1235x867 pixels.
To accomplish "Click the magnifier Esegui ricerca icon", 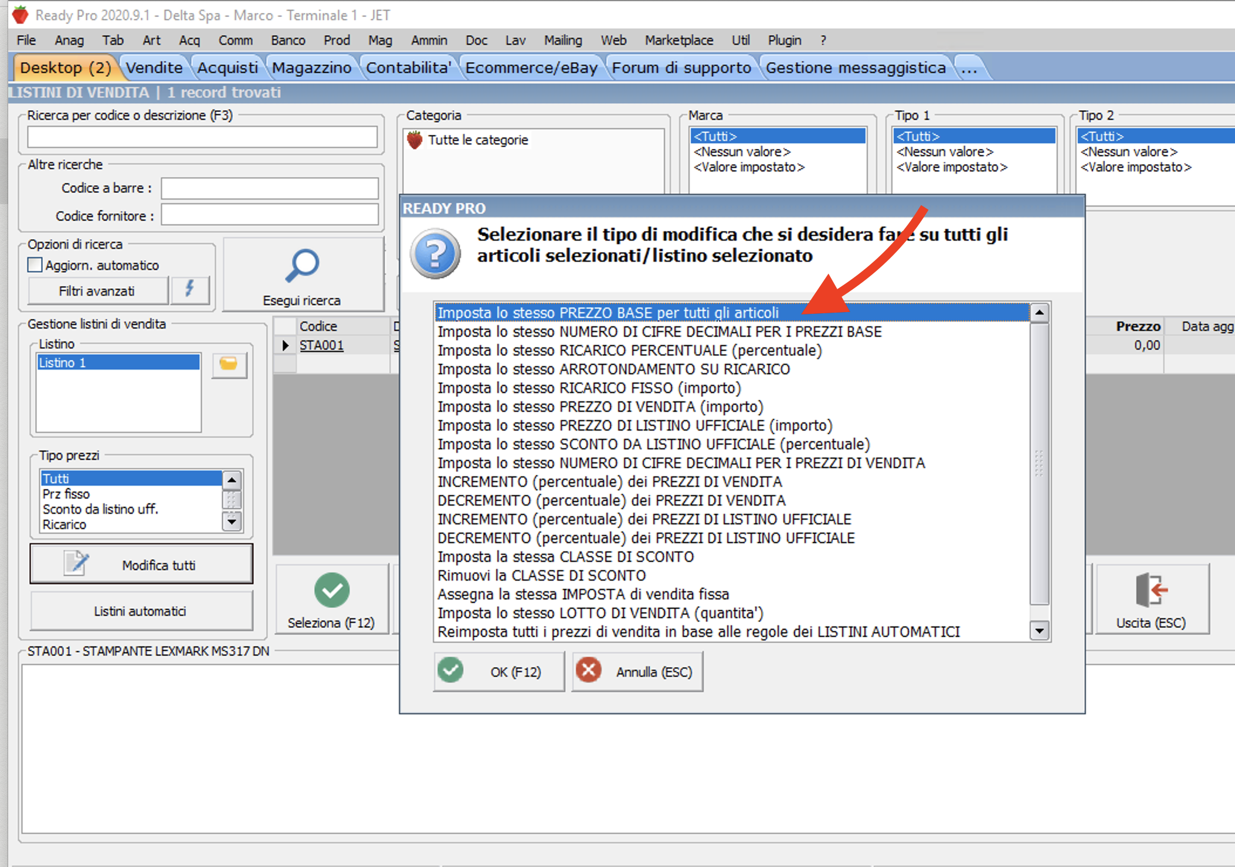I will tap(302, 266).
